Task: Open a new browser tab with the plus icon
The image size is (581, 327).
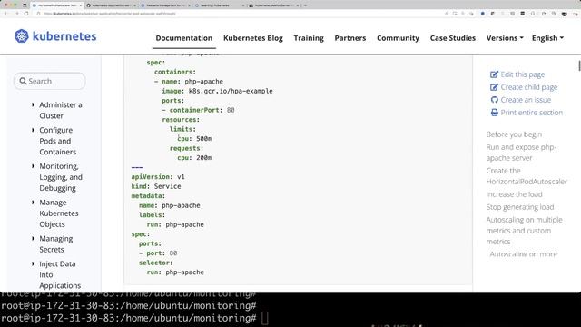Action: pos(305,5)
